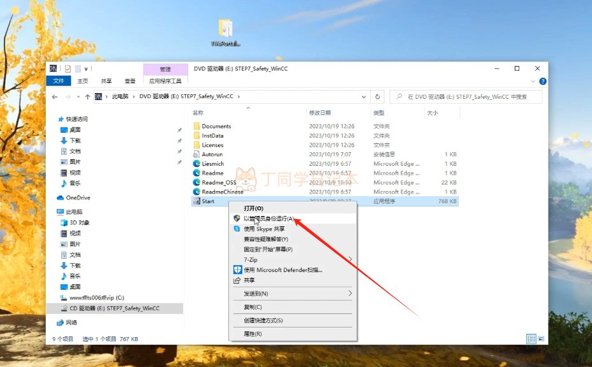
Task: Switch to the 查看 ribbon tab
Action: (x=130, y=81)
